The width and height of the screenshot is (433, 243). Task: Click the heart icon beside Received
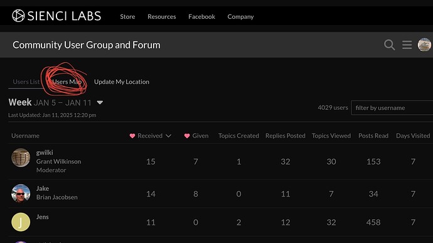click(x=132, y=136)
